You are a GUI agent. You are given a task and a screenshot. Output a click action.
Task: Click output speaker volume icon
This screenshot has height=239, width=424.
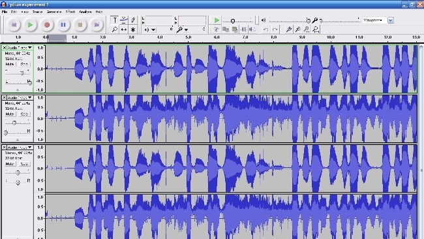tap(264, 20)
